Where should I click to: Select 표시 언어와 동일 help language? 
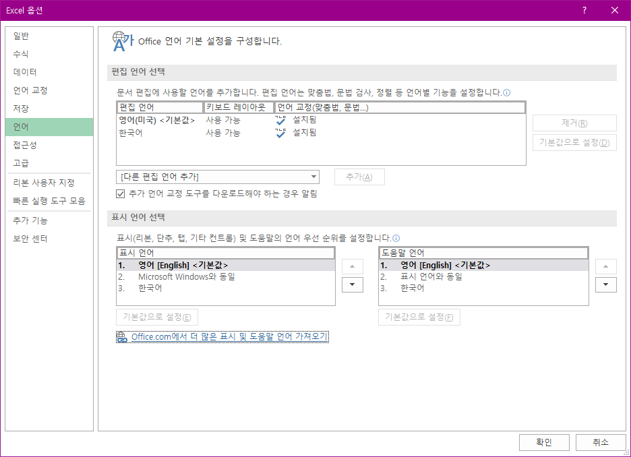tap(484, 277)
